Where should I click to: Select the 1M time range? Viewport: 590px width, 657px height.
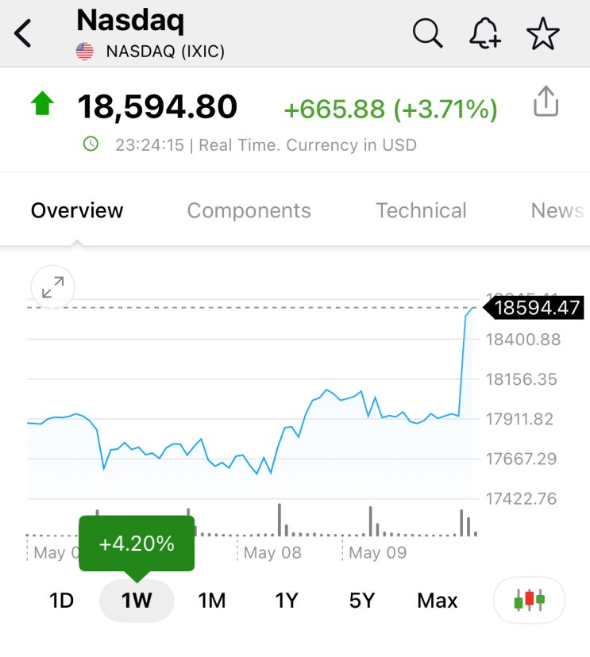tap(212, 601)
